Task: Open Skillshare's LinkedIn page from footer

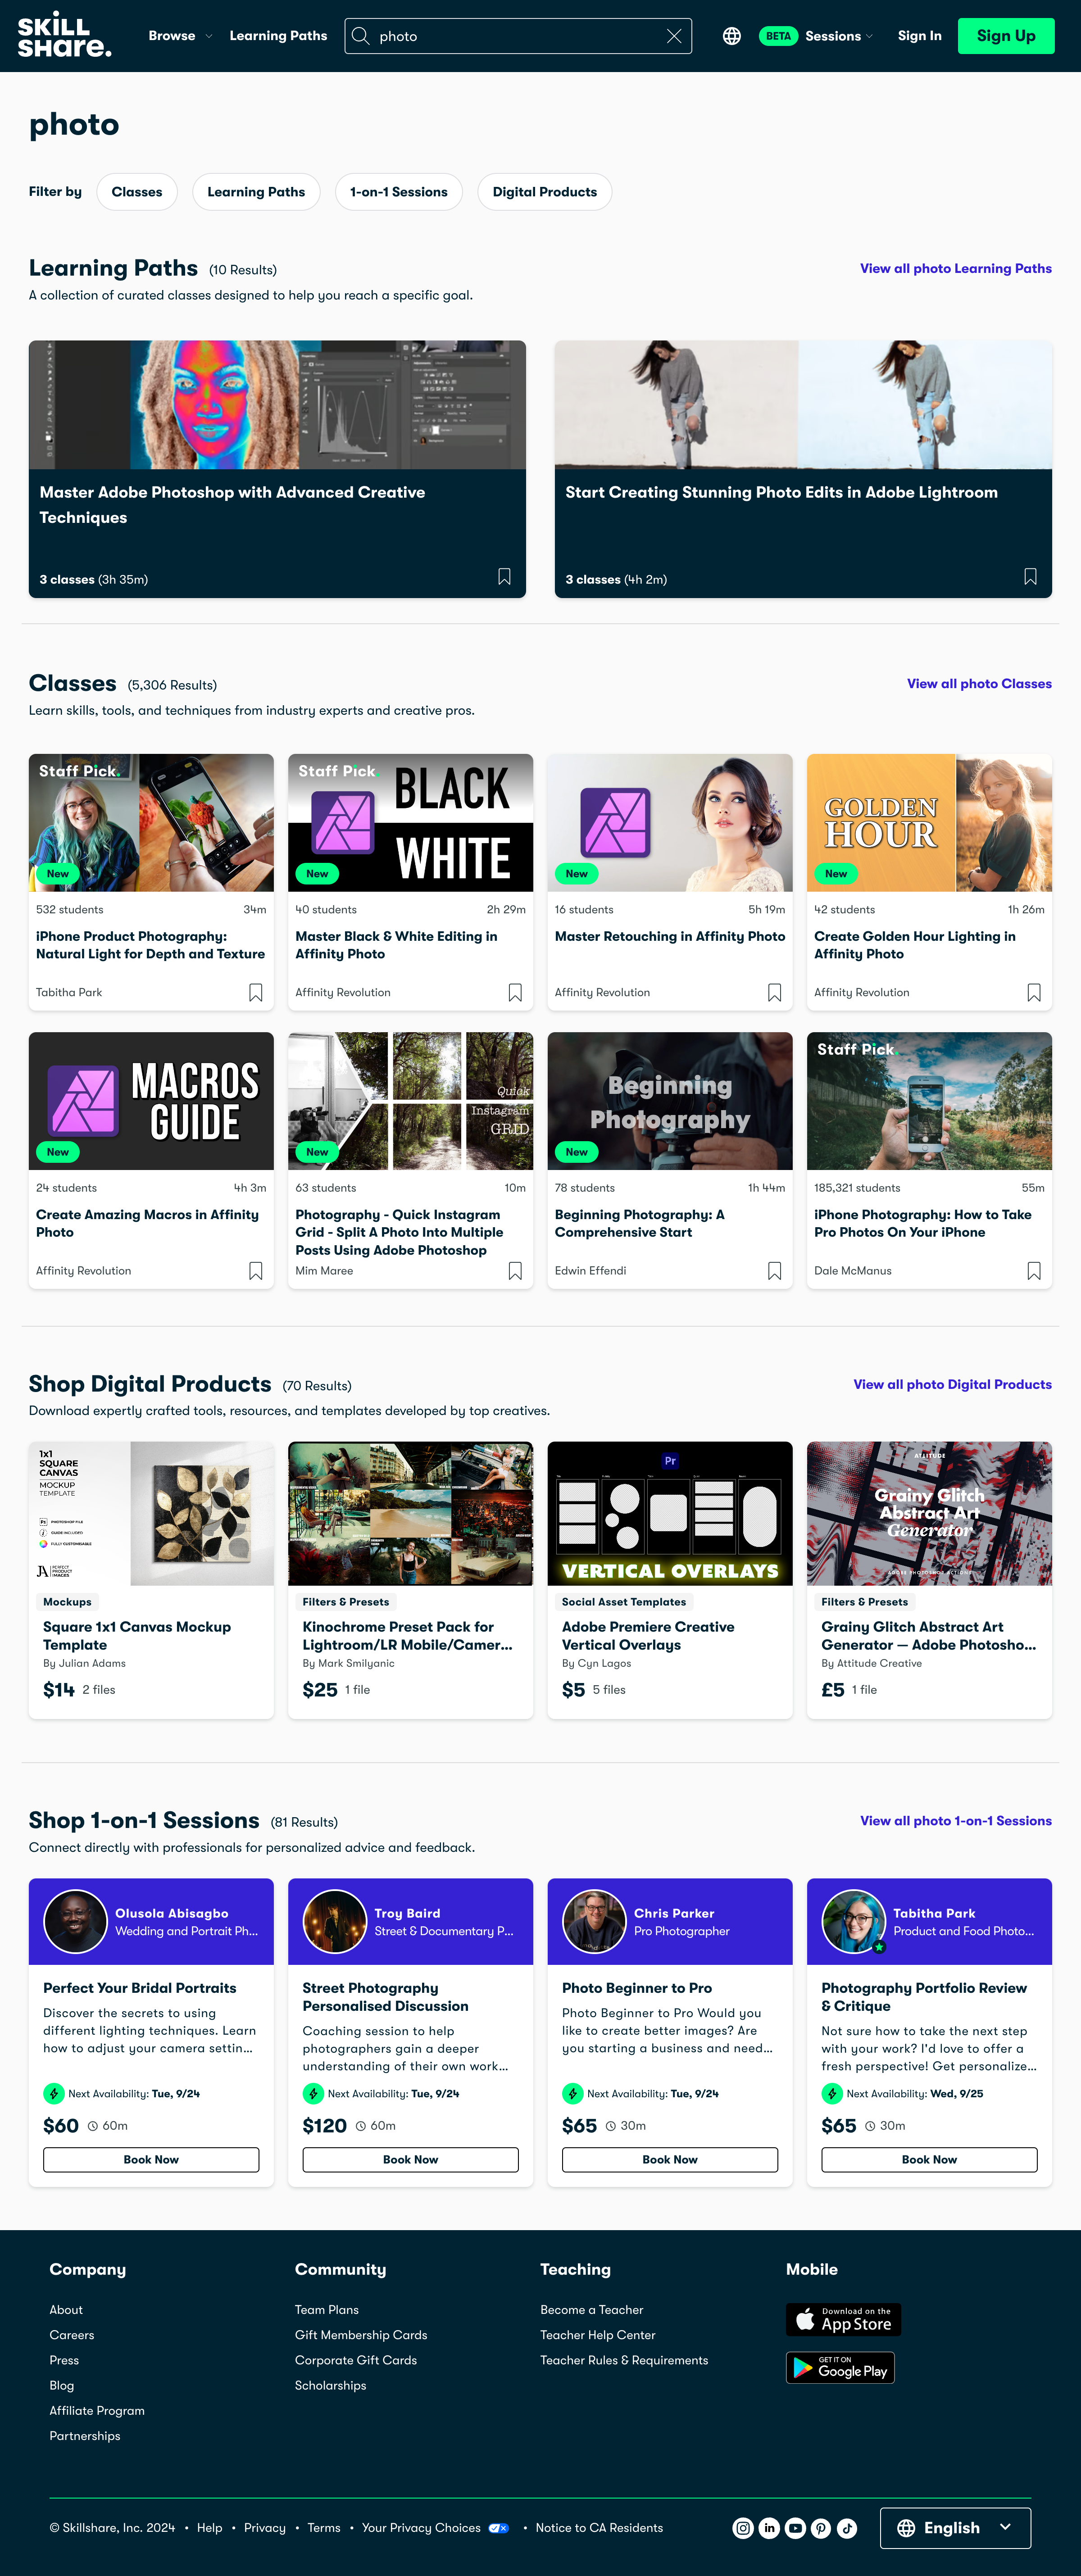Action: click(x=769, y=2528)
